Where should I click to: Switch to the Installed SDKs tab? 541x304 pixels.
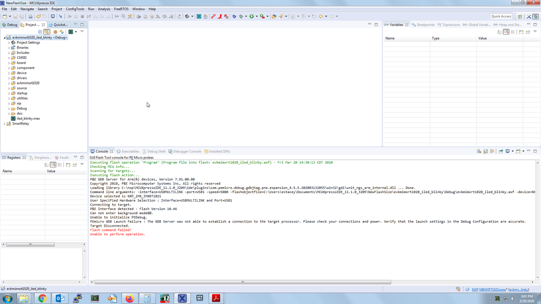217,151
